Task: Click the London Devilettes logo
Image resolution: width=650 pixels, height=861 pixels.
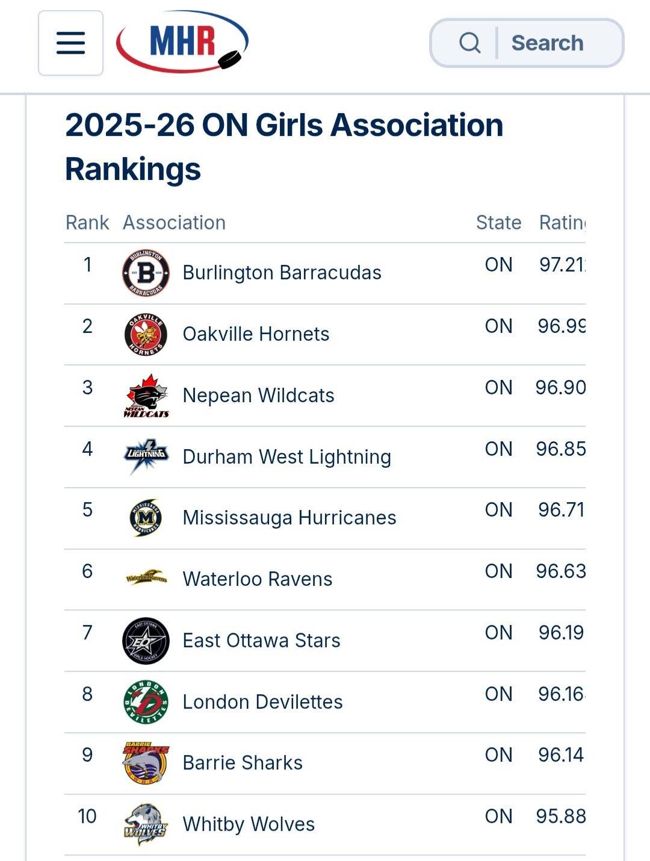Action: click(x=146, y=702)
